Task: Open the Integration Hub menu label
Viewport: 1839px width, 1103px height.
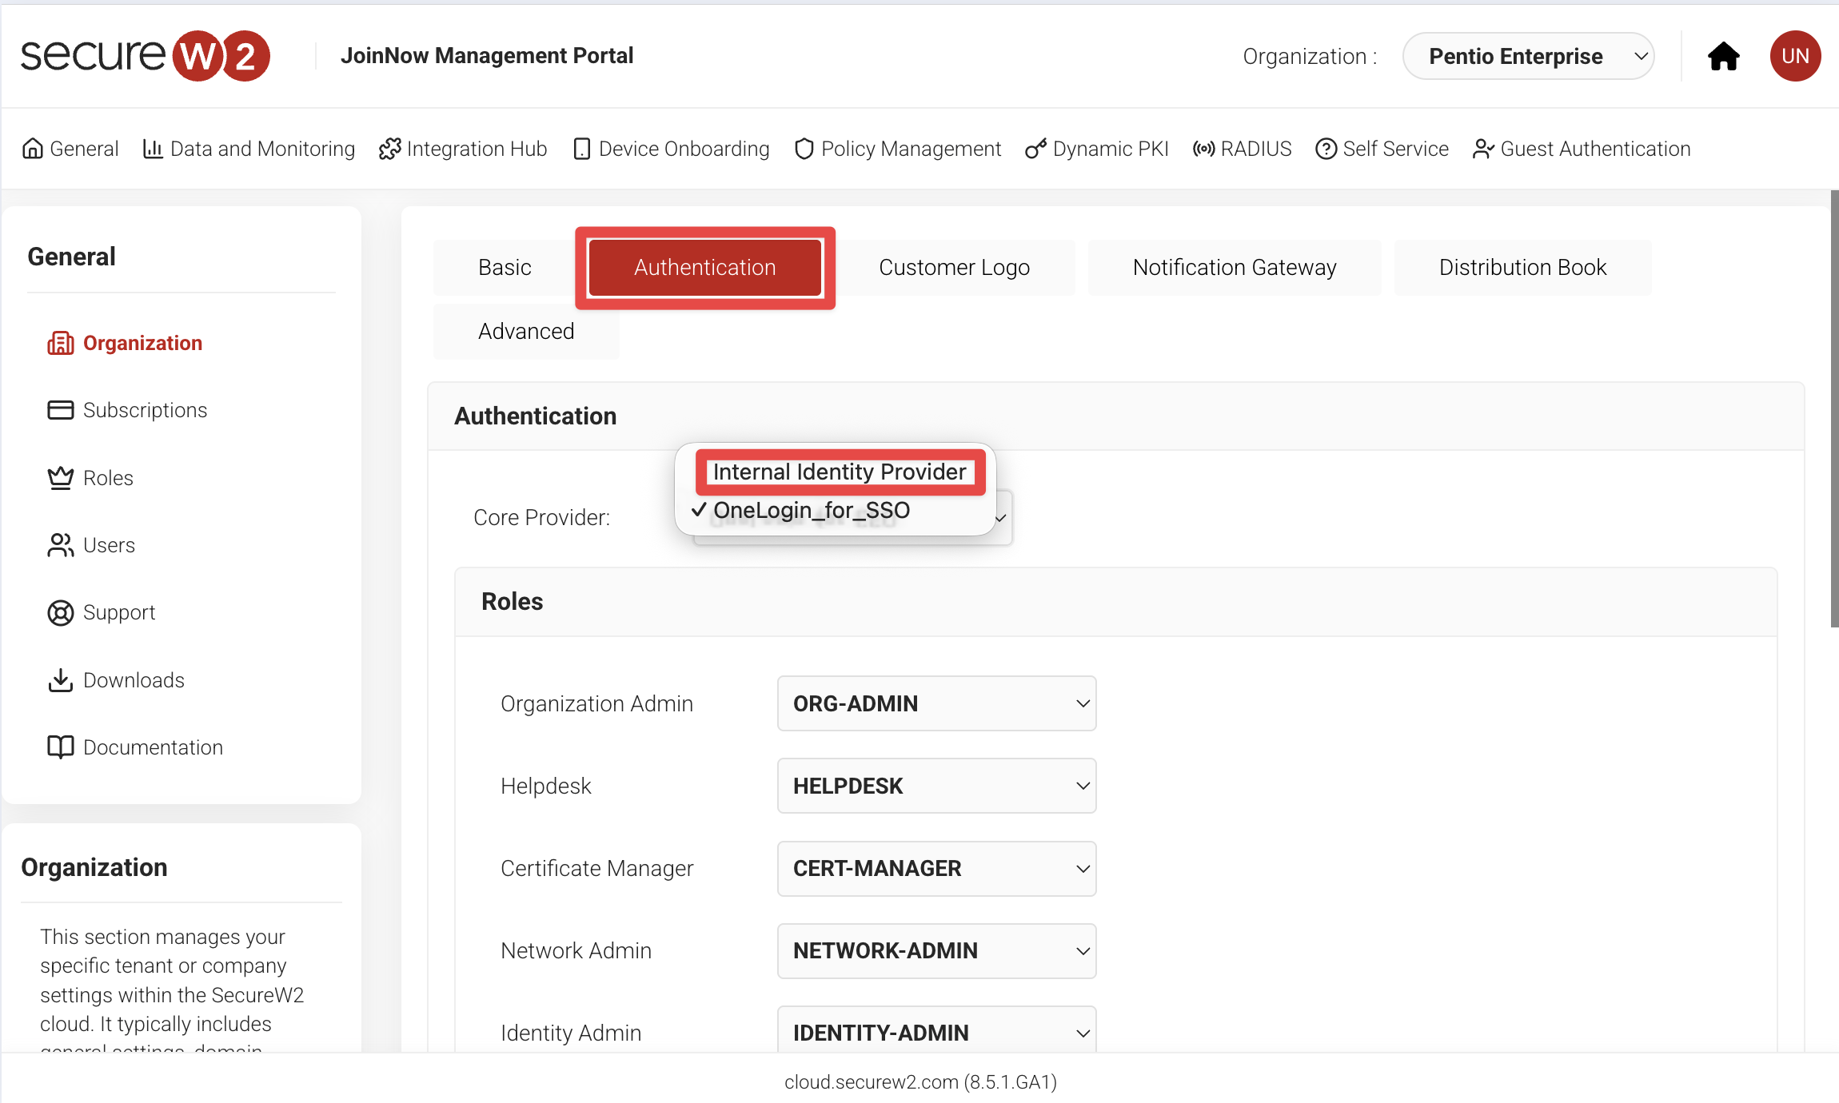Action: (477, 149)
